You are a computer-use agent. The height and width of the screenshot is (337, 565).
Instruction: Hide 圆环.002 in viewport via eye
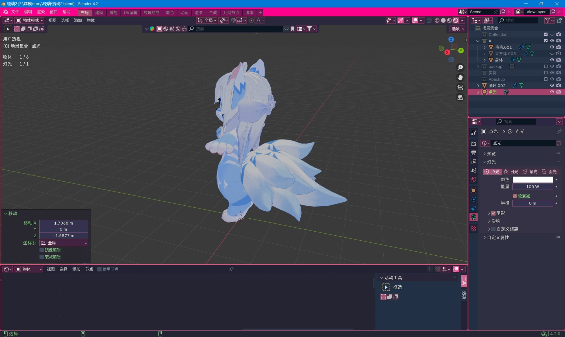552,85
